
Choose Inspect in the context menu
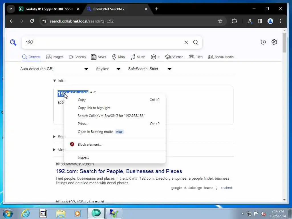115,157
